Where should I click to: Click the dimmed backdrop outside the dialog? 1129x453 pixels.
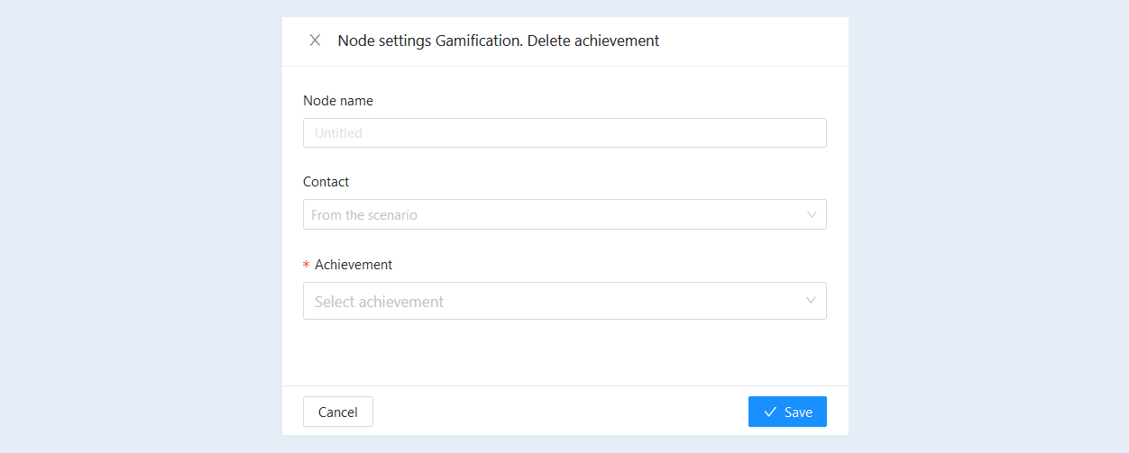tap(135, 225)
